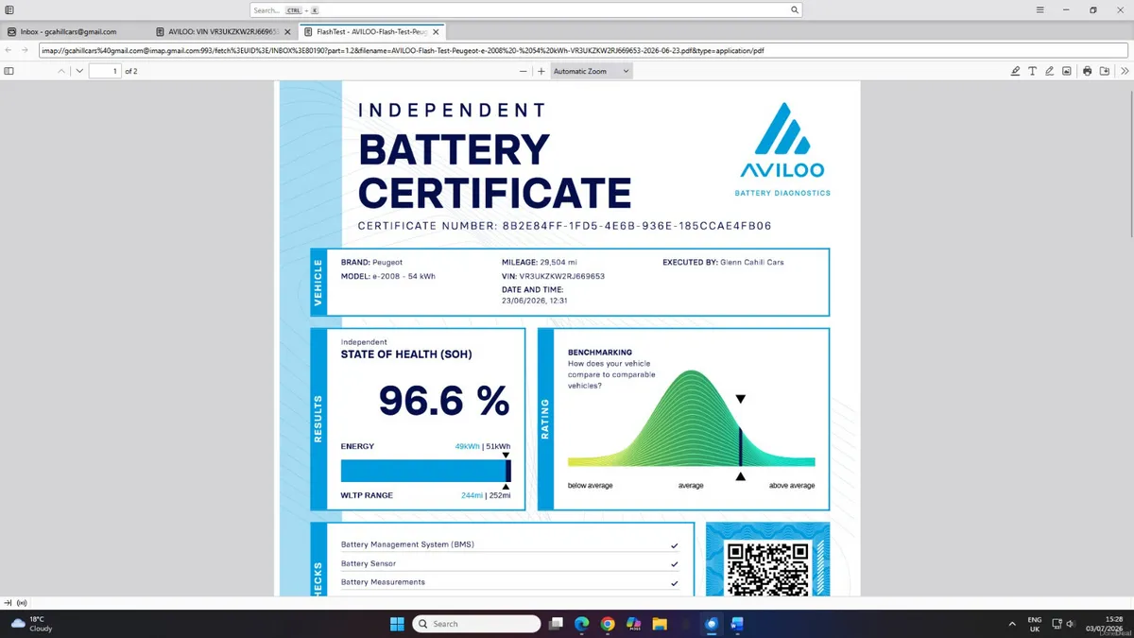Click the 96.6 % state of health value
This screenshot has width=1134, height=638.
click(x=443, y=401)
